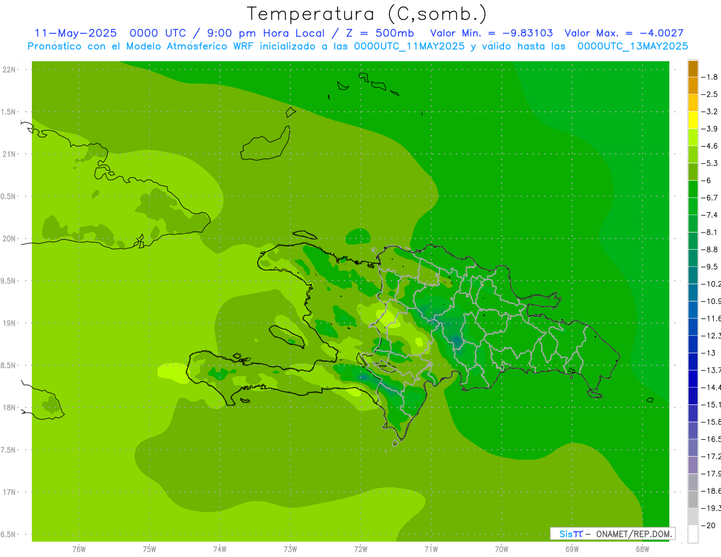The image size is (721, 557).
Task: Click the "76W" longitude label
Action: point(79,549)
